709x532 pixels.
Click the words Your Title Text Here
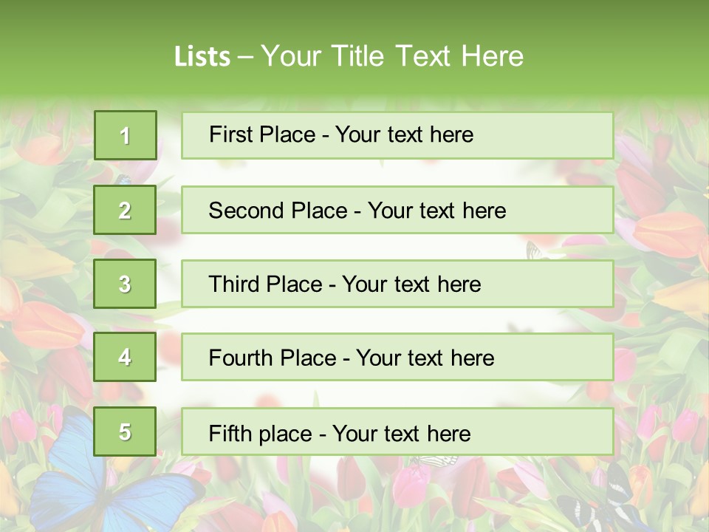392,56
